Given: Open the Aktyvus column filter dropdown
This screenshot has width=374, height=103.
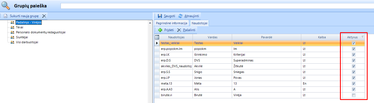Looking at the screenshot, I should pyautogui.click(x=363, y=37).
